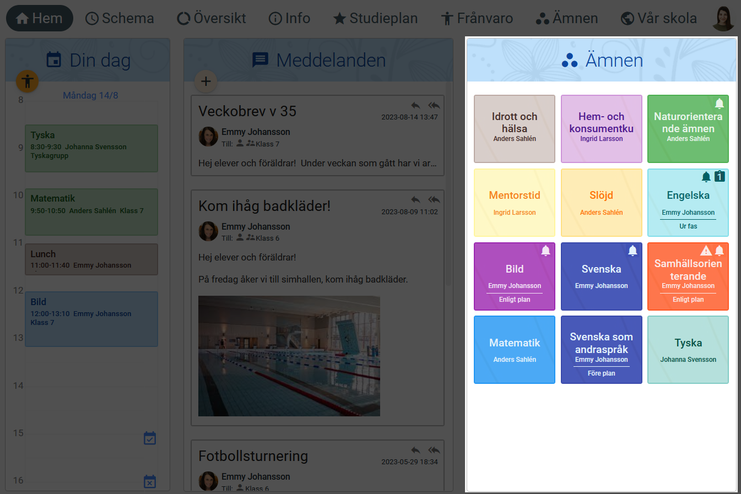Reply all on Kom ihåg badkläder message
Viewport: 741px width, 494px height.
(434, 199)
